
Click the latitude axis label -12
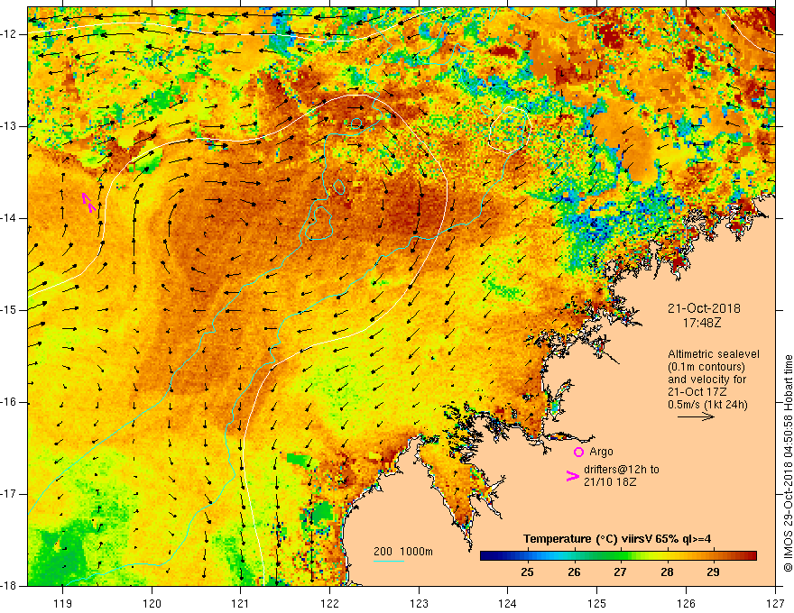pyautogui.click(x=10, y=34)
